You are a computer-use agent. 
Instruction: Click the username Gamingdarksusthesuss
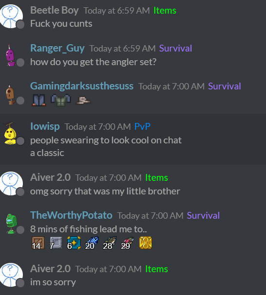[x=82, y=86]
